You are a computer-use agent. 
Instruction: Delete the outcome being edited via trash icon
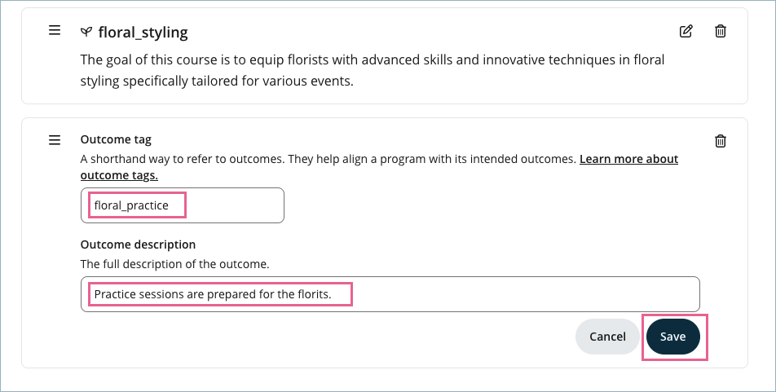721,141
